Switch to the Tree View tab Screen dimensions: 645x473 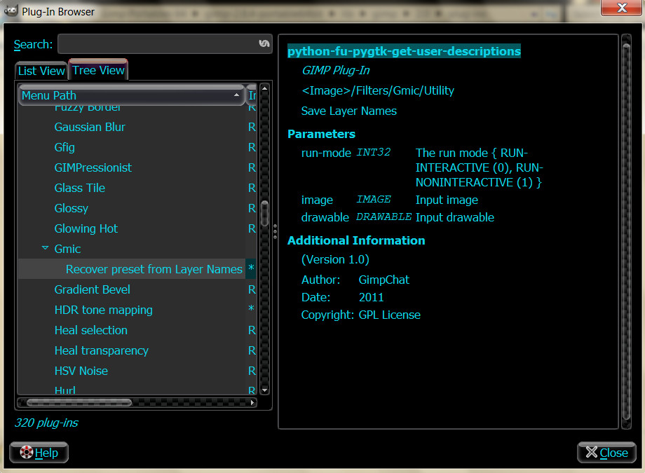pos(98,70)
